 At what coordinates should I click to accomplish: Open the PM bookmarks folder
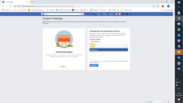point(15,10)
